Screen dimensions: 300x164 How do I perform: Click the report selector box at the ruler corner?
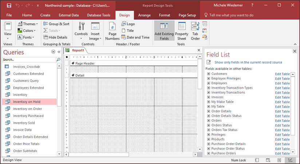click(67, 57)
